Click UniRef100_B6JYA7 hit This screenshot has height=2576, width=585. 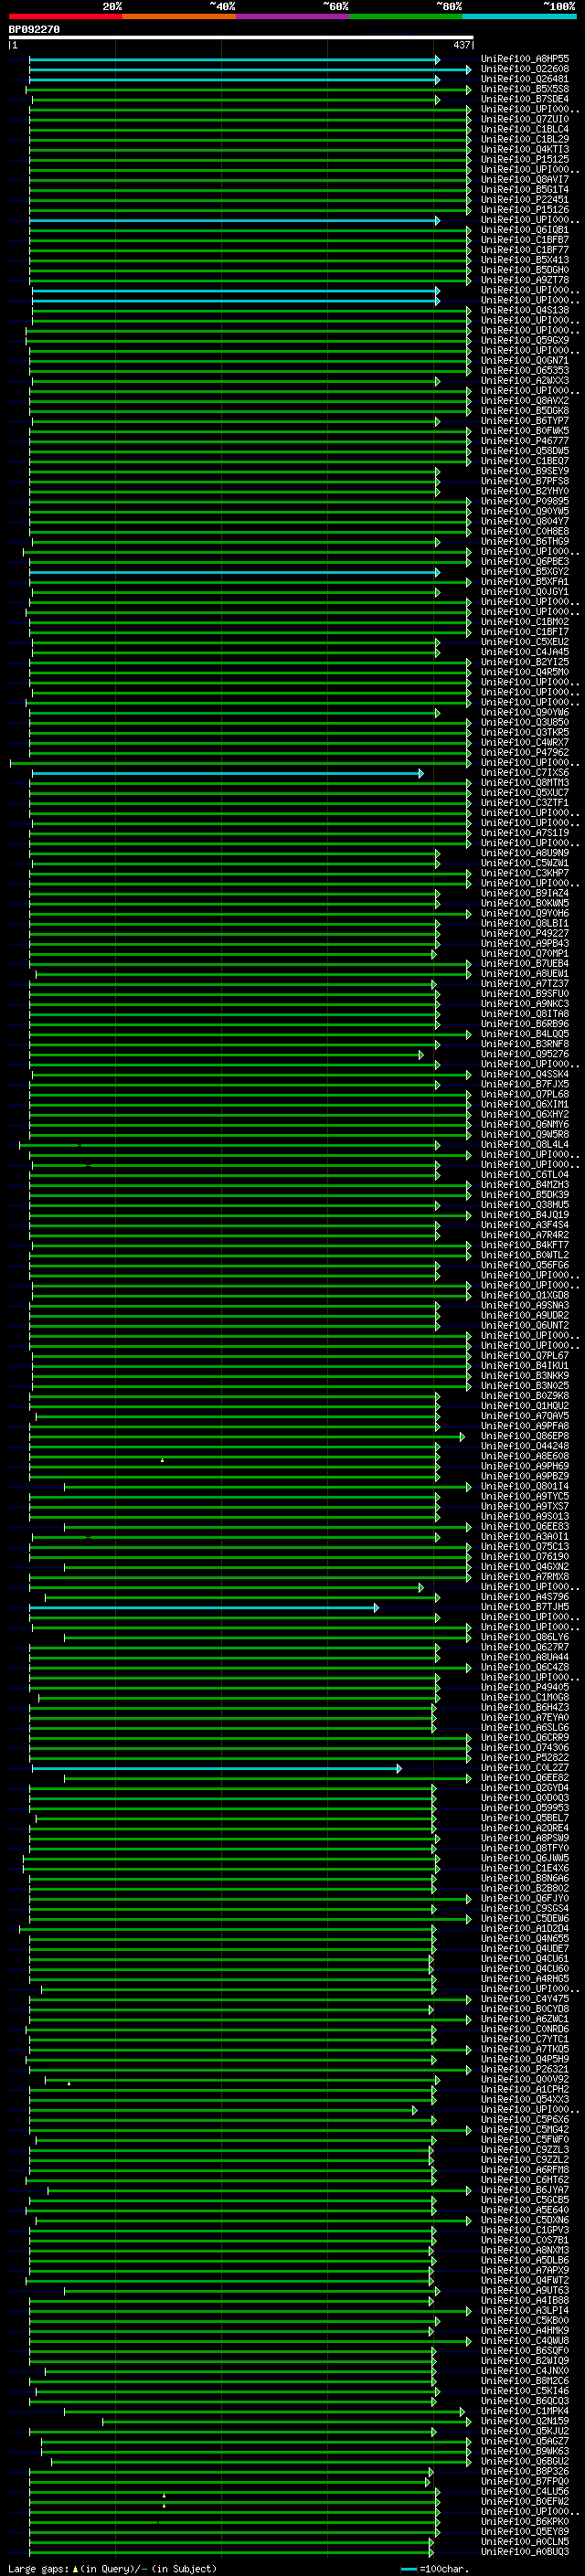(x=525, y=2190)
